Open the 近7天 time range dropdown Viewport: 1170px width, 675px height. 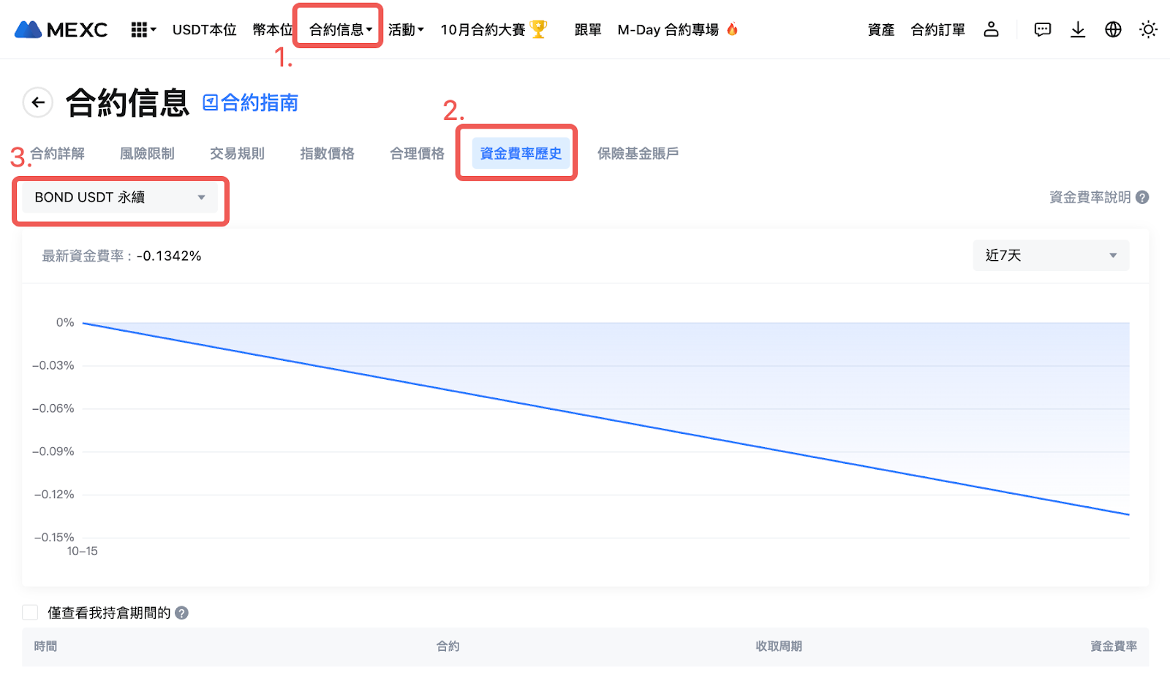pyautogui.click(x=1050, y=256)
